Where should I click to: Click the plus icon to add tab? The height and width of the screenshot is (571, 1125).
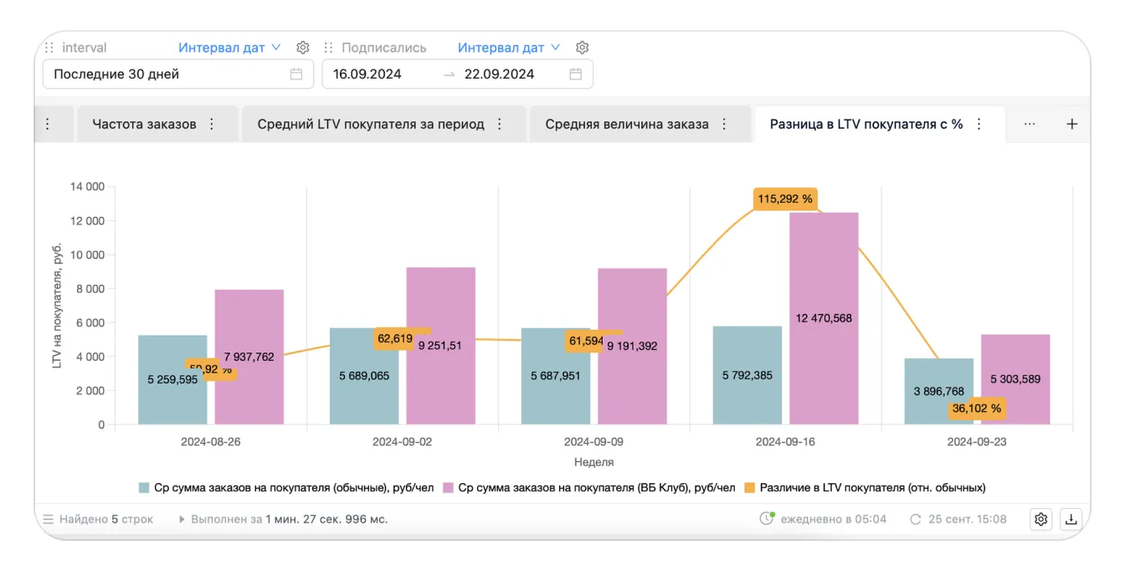click(1071, 124)
